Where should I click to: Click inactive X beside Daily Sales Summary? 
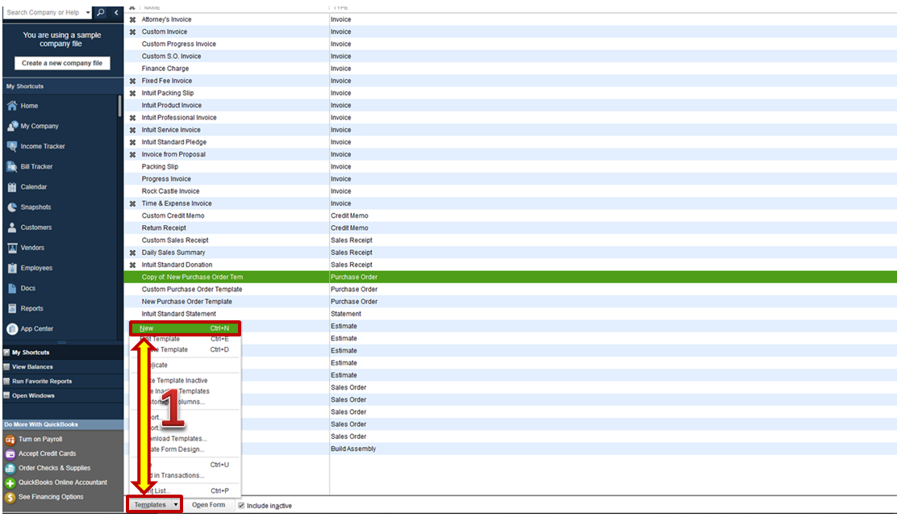click(x=133, y=253)
